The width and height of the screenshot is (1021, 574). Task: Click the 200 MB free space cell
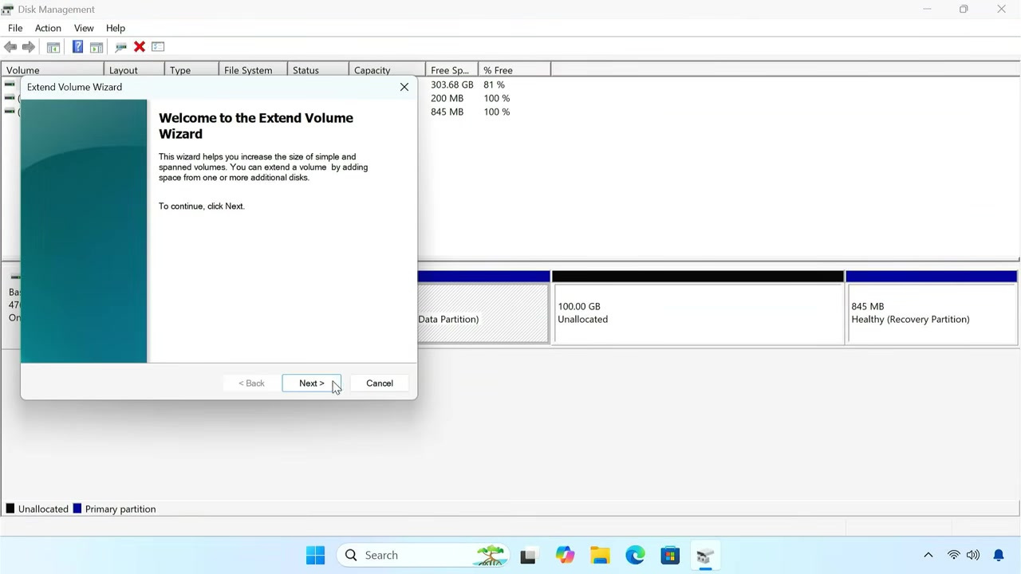point(447,98)
